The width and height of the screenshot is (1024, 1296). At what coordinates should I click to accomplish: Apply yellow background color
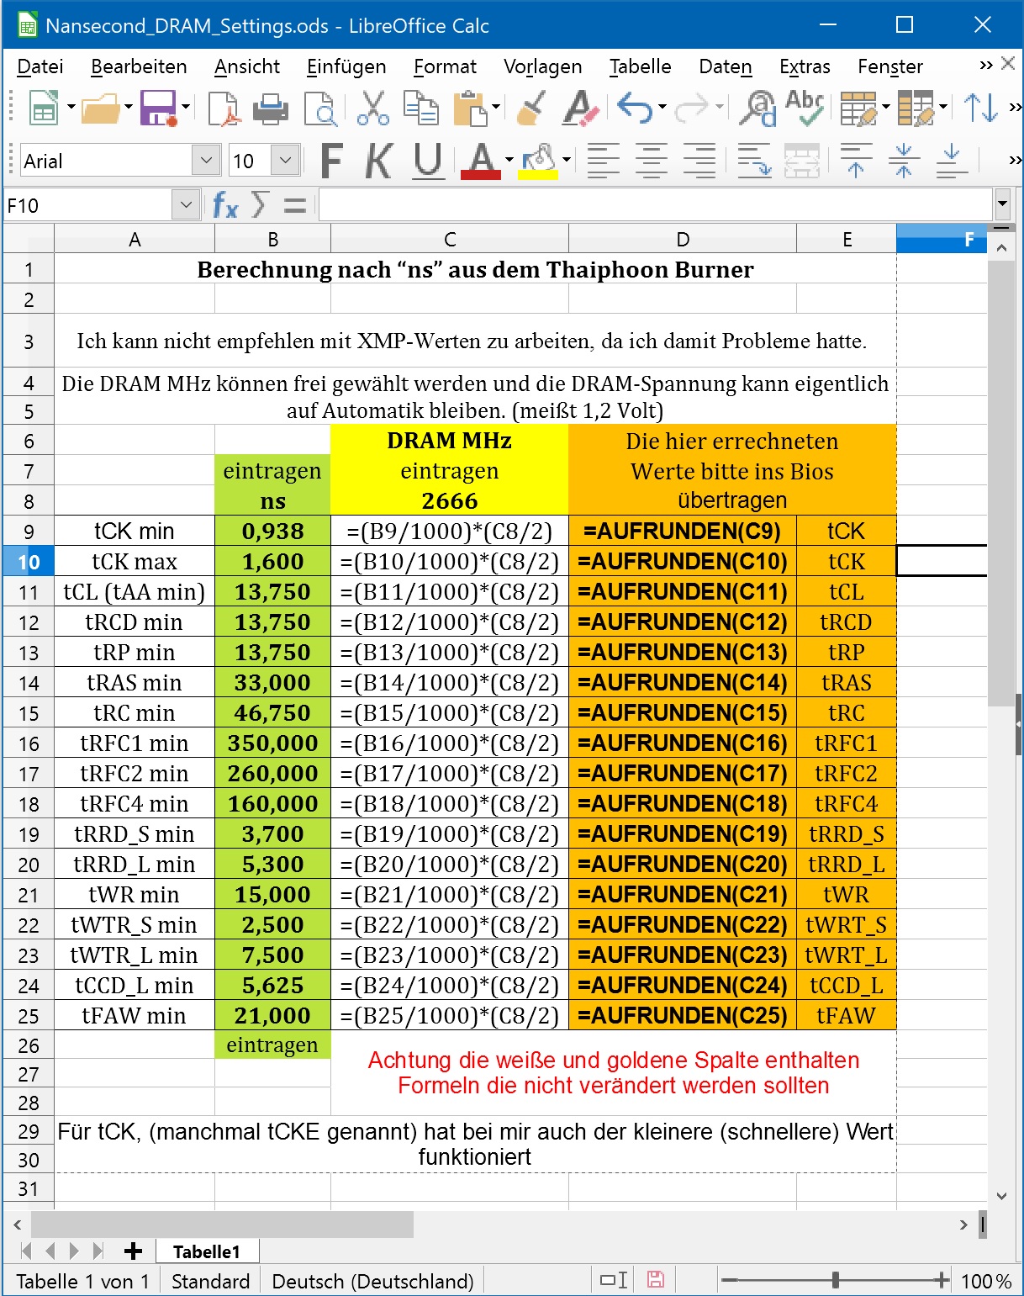pyautogui.click(x=539, y=161)
